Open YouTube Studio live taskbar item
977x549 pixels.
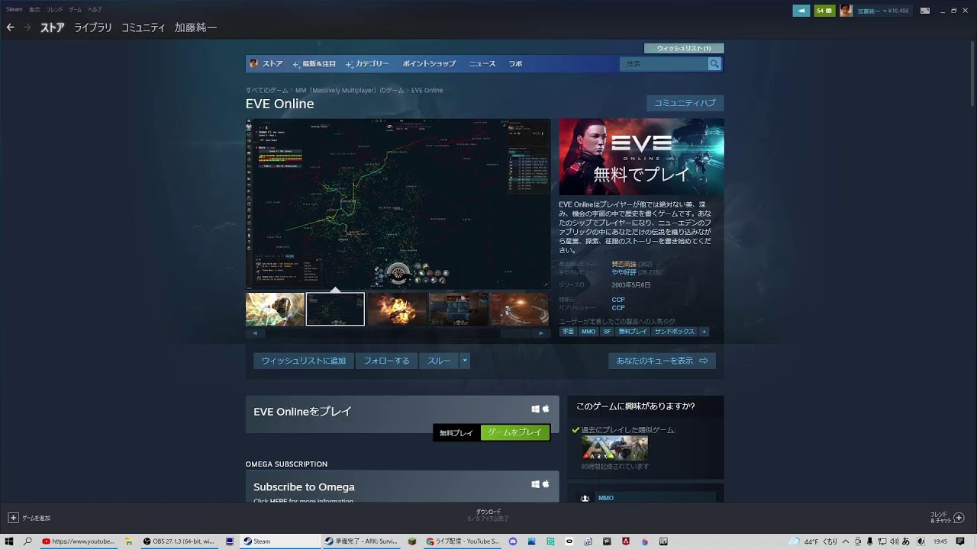(463, 541)
